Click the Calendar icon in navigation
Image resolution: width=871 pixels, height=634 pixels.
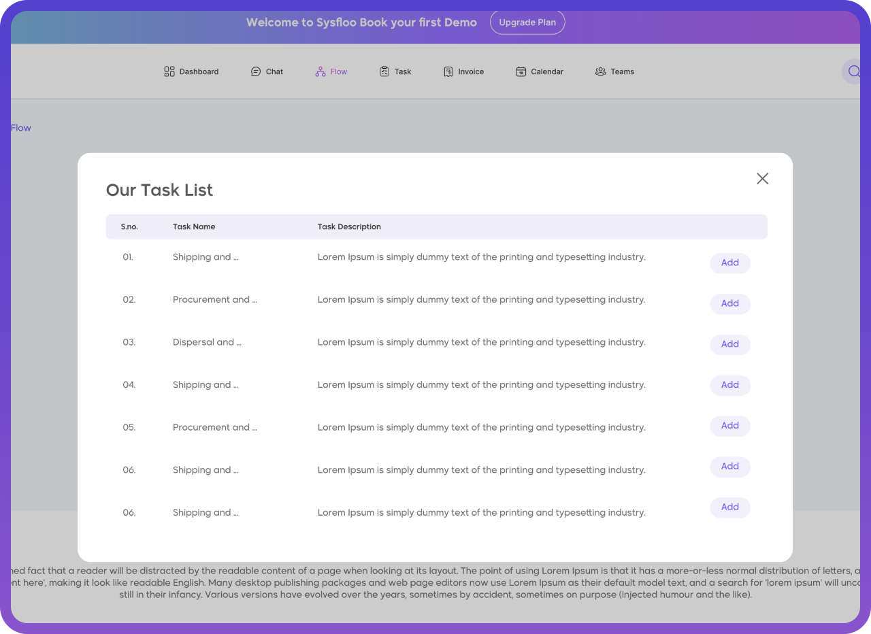pos(521,71)
